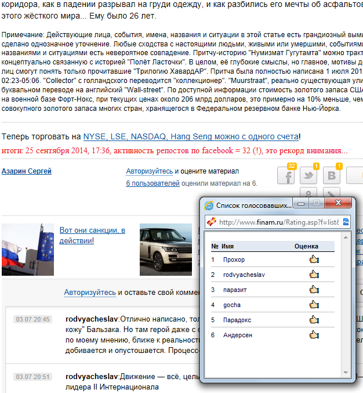The image size is (363, 393).
Task: Click Авторизуйтесь link above the comments
Action: click(x=89, y=292)
